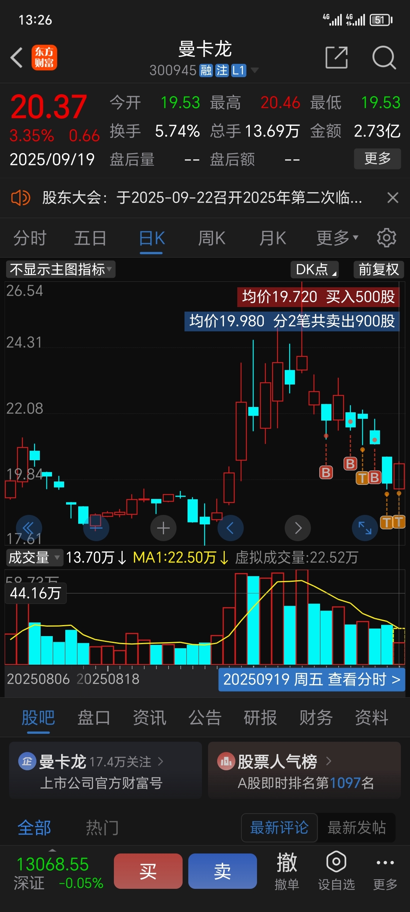The image size is (410, 912).
Task: Expand chart to fullscreen icon
Action: coord(365,528)
